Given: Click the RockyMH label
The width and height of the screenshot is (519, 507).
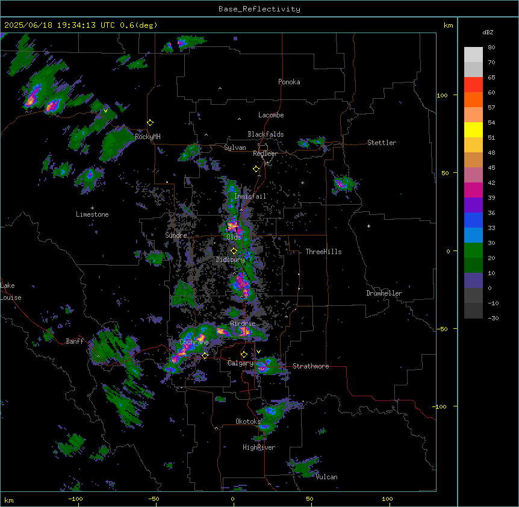Looking at the screenshot, I should tap(148, 137).
